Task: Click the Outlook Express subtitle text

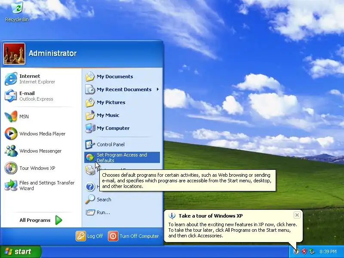Action: pos(36,99)
